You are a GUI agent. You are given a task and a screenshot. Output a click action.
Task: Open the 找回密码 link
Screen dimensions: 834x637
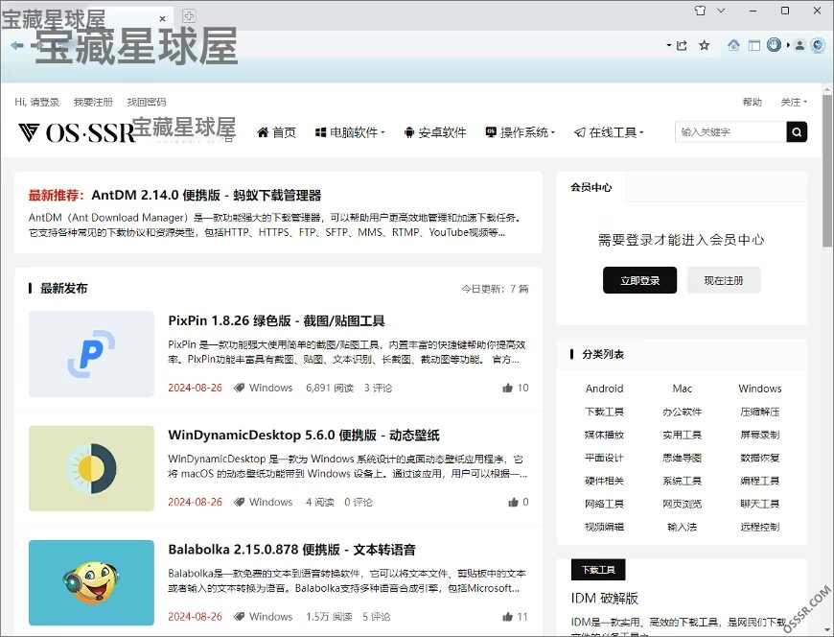tap(147, 102)
